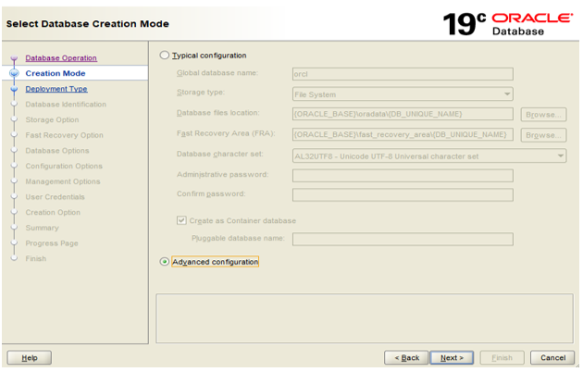Select Database Identification step in sidebar
This screenshot has width=583, height=372.
pos(66,105)
